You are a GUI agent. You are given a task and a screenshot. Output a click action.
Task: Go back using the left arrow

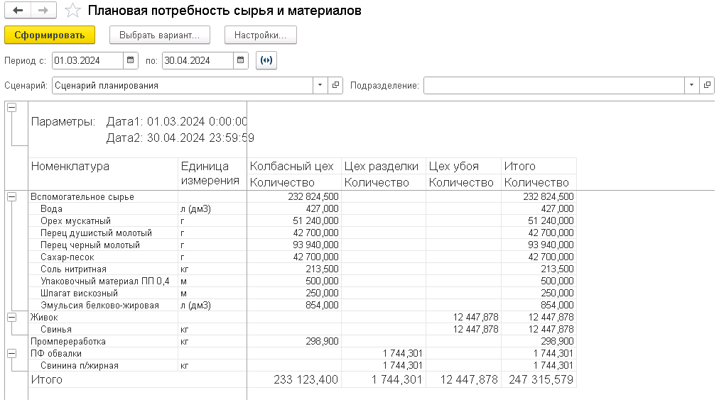point(18,11)
